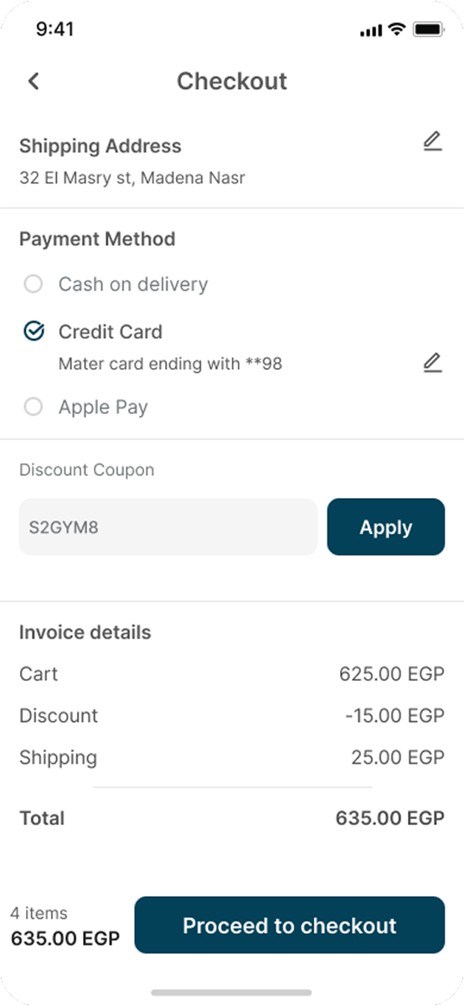Screen dimensions: 464x1006
Task: Tap the battery status icon
Action: [428, 29]
